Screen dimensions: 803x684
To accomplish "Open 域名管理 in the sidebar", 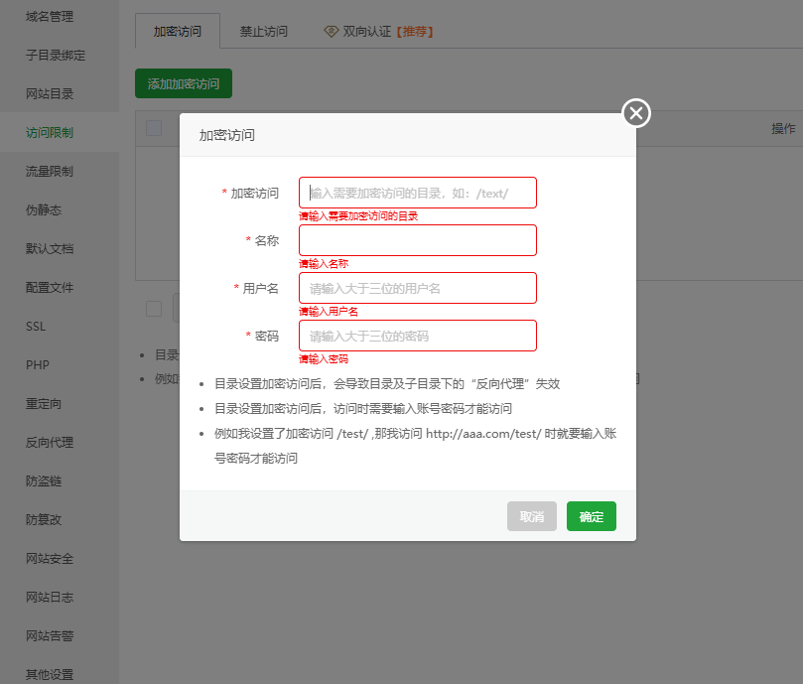I will 50,17.
